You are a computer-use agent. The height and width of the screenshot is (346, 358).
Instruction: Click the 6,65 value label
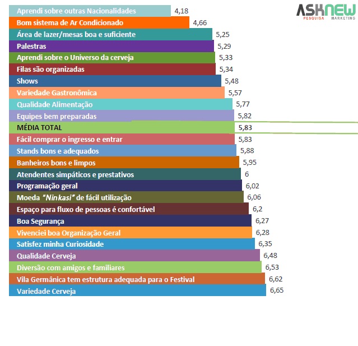coord(277,290)
